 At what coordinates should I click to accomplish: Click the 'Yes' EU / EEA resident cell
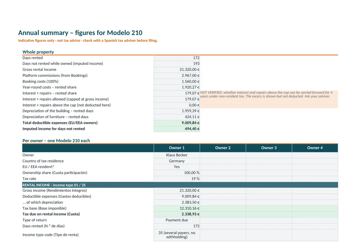click(x=177, y=167)
